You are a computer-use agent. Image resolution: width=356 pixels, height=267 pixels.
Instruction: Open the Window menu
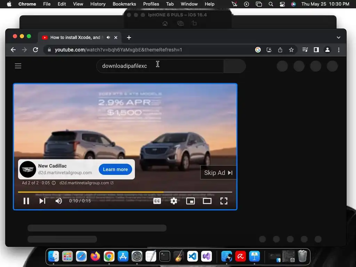click(x=189, y=4)
